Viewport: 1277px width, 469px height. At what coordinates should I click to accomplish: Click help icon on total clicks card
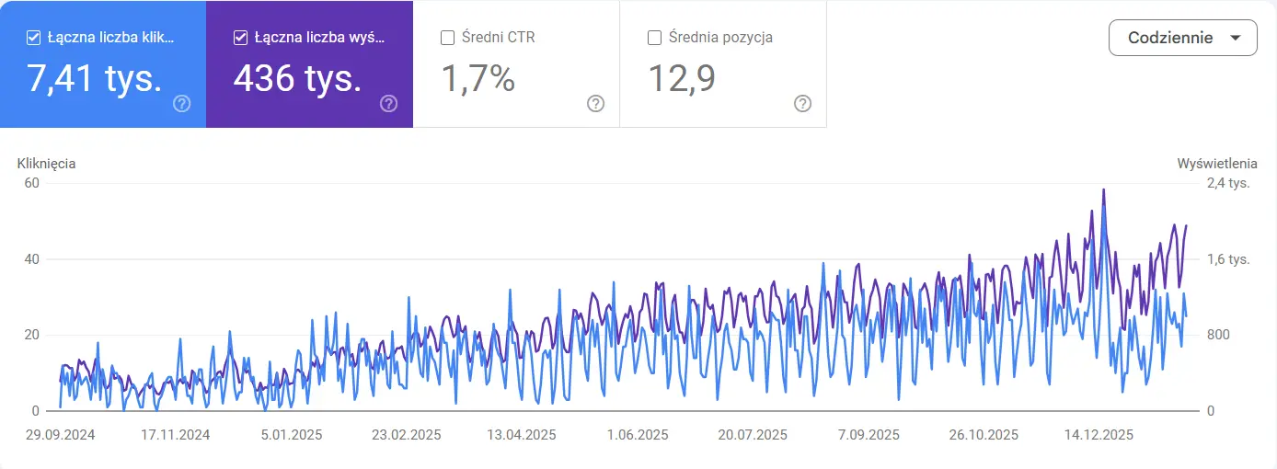pos(182,103)
